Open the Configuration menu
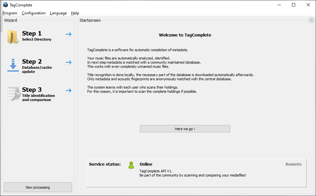 click(x=34, y=13)
